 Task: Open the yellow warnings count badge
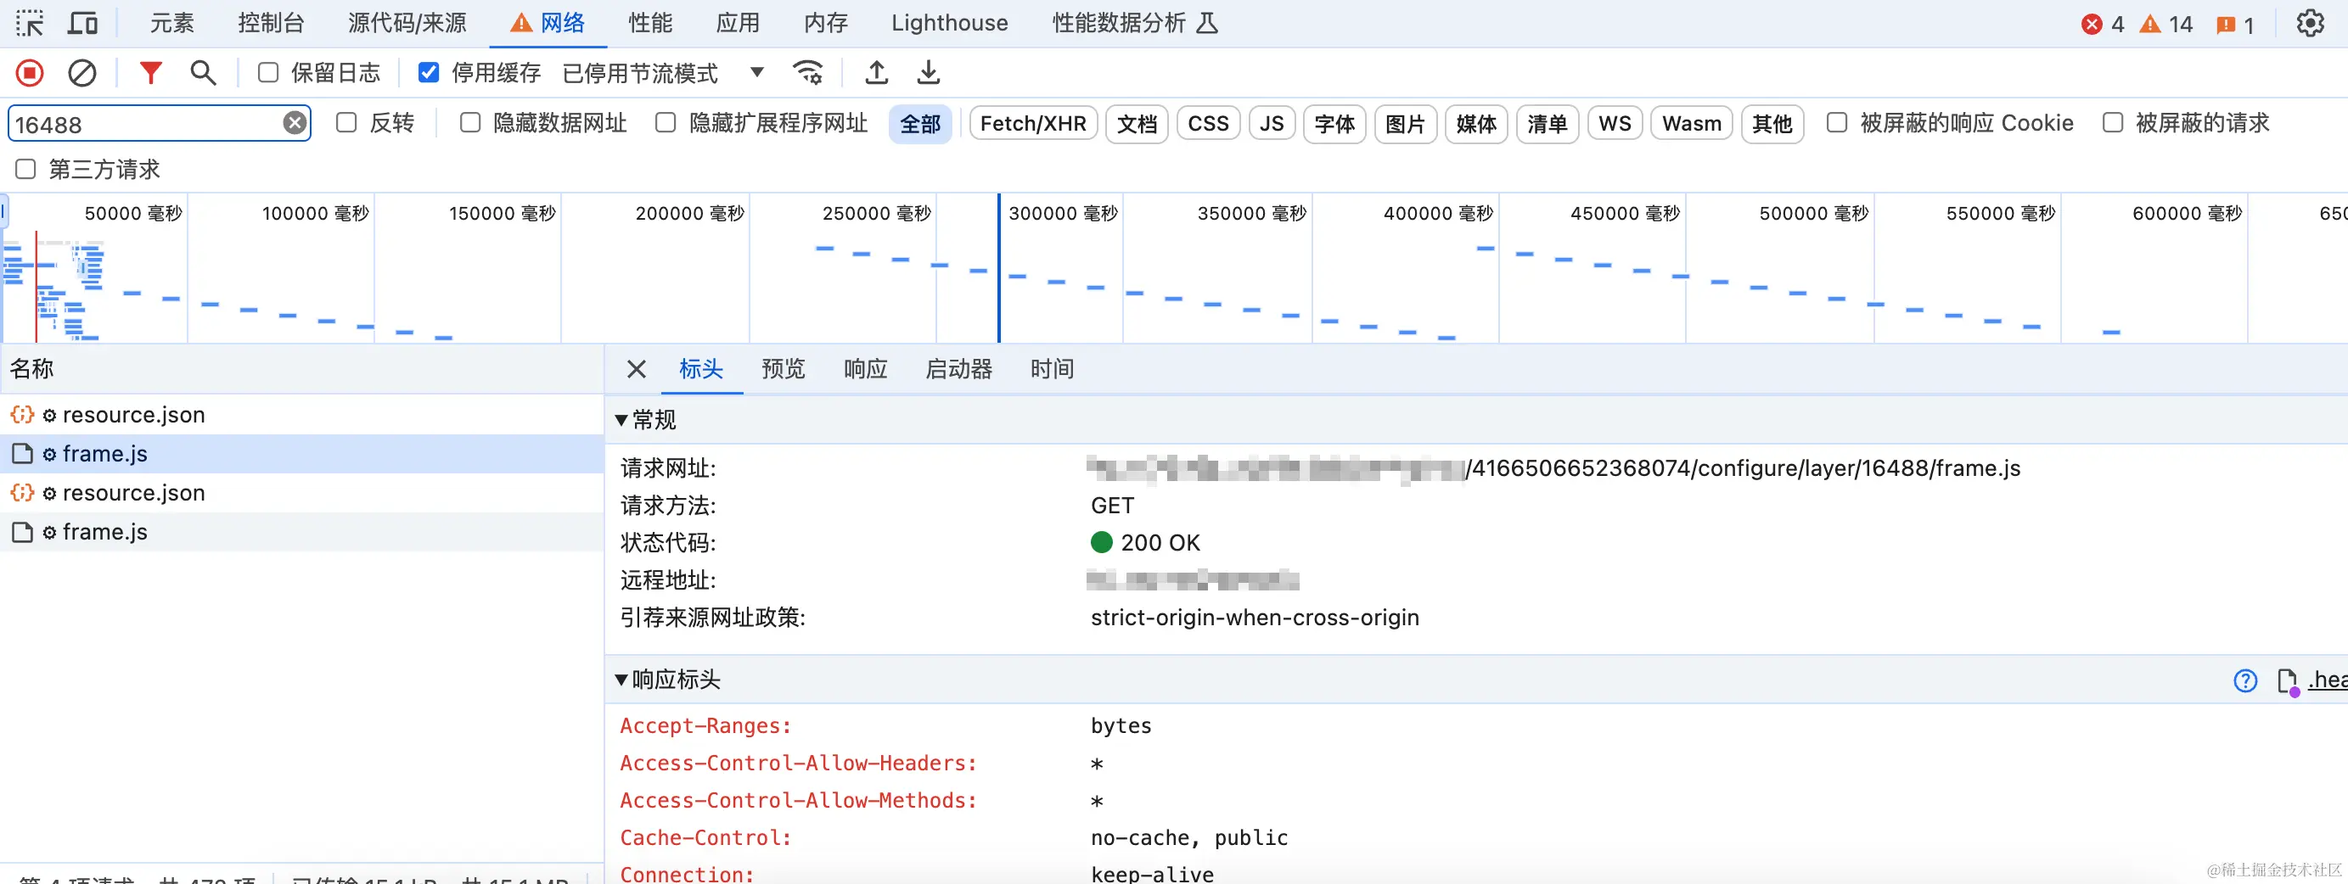pos(2166,25)
